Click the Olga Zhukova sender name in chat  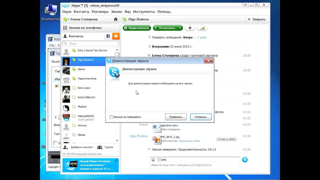138,136
